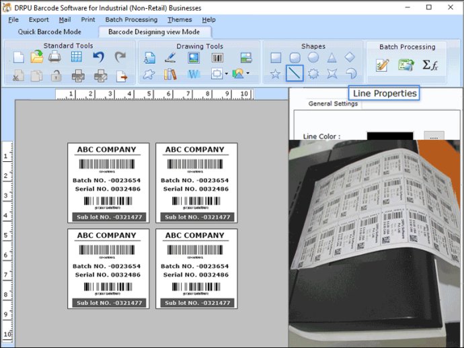The image size is (464, 348).
Task: Select the four-point star shape
Action: 332,74
